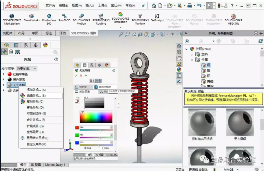Switch to the 评估 tab
This screenshot has height=172, width=264.
(63, 33)
